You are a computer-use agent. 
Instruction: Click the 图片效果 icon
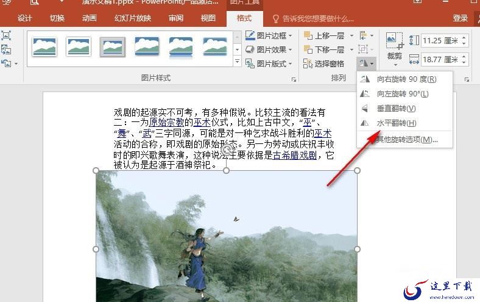pyautogui.click(x=250, y=49)
